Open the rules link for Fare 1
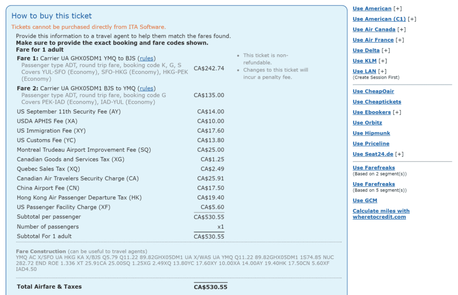 (146, 58)
